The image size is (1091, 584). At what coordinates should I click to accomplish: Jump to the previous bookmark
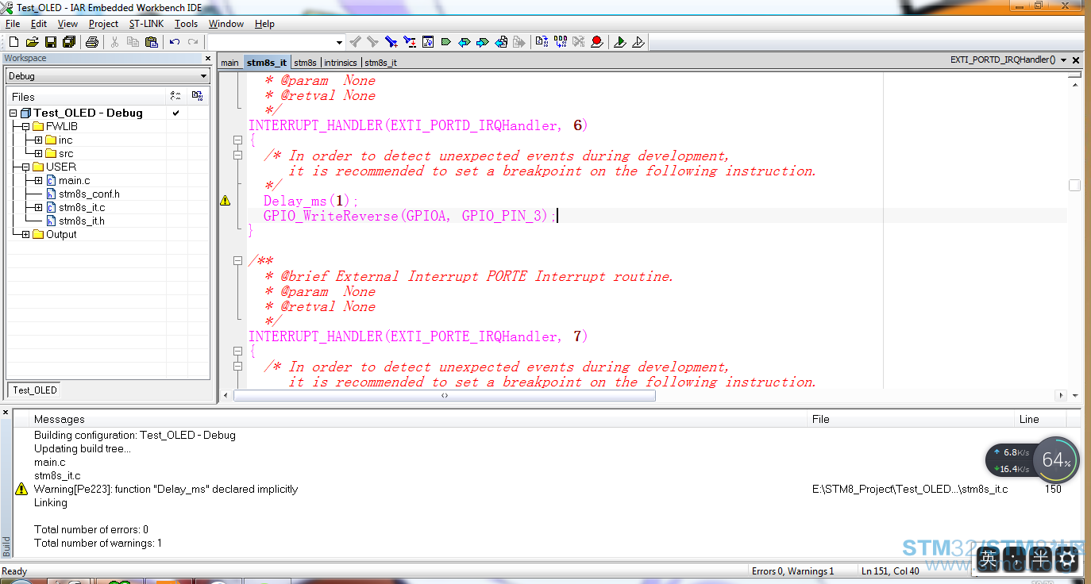point(465,42)
